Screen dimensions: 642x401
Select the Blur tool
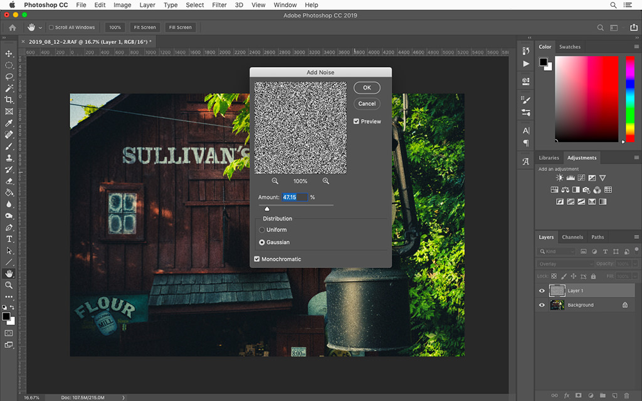pyautogui.click(x=9, y=204)
